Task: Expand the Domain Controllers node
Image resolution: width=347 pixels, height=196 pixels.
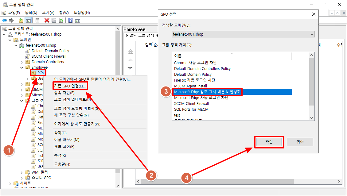Action: pyautogui.click(x=21, y=62)
